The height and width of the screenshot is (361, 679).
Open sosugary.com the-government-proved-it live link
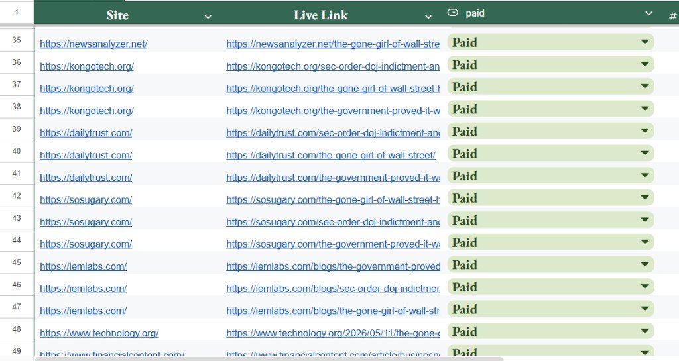click(x=333, y=244)
